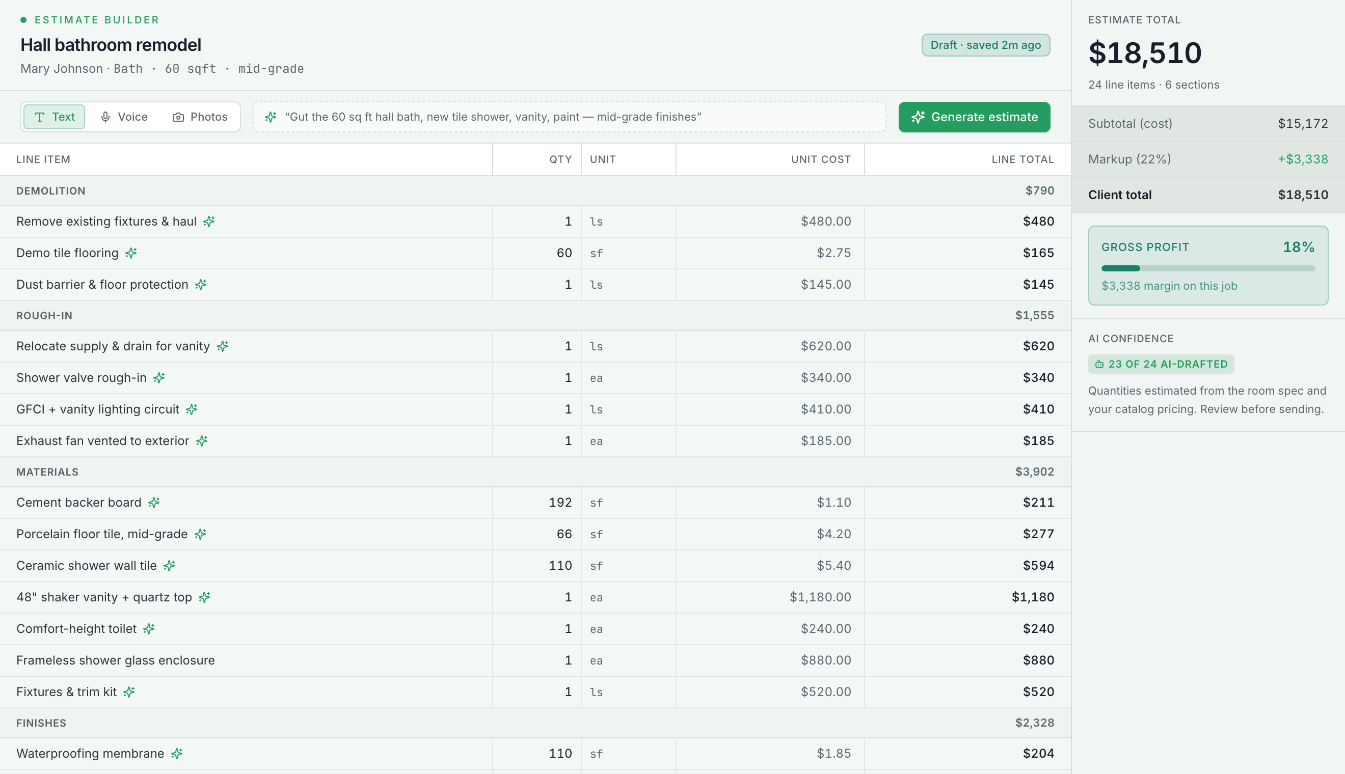Click the Frameless shower glass enclosure item name
Screen dimensions: 1345x774
[x=116, y=660]
